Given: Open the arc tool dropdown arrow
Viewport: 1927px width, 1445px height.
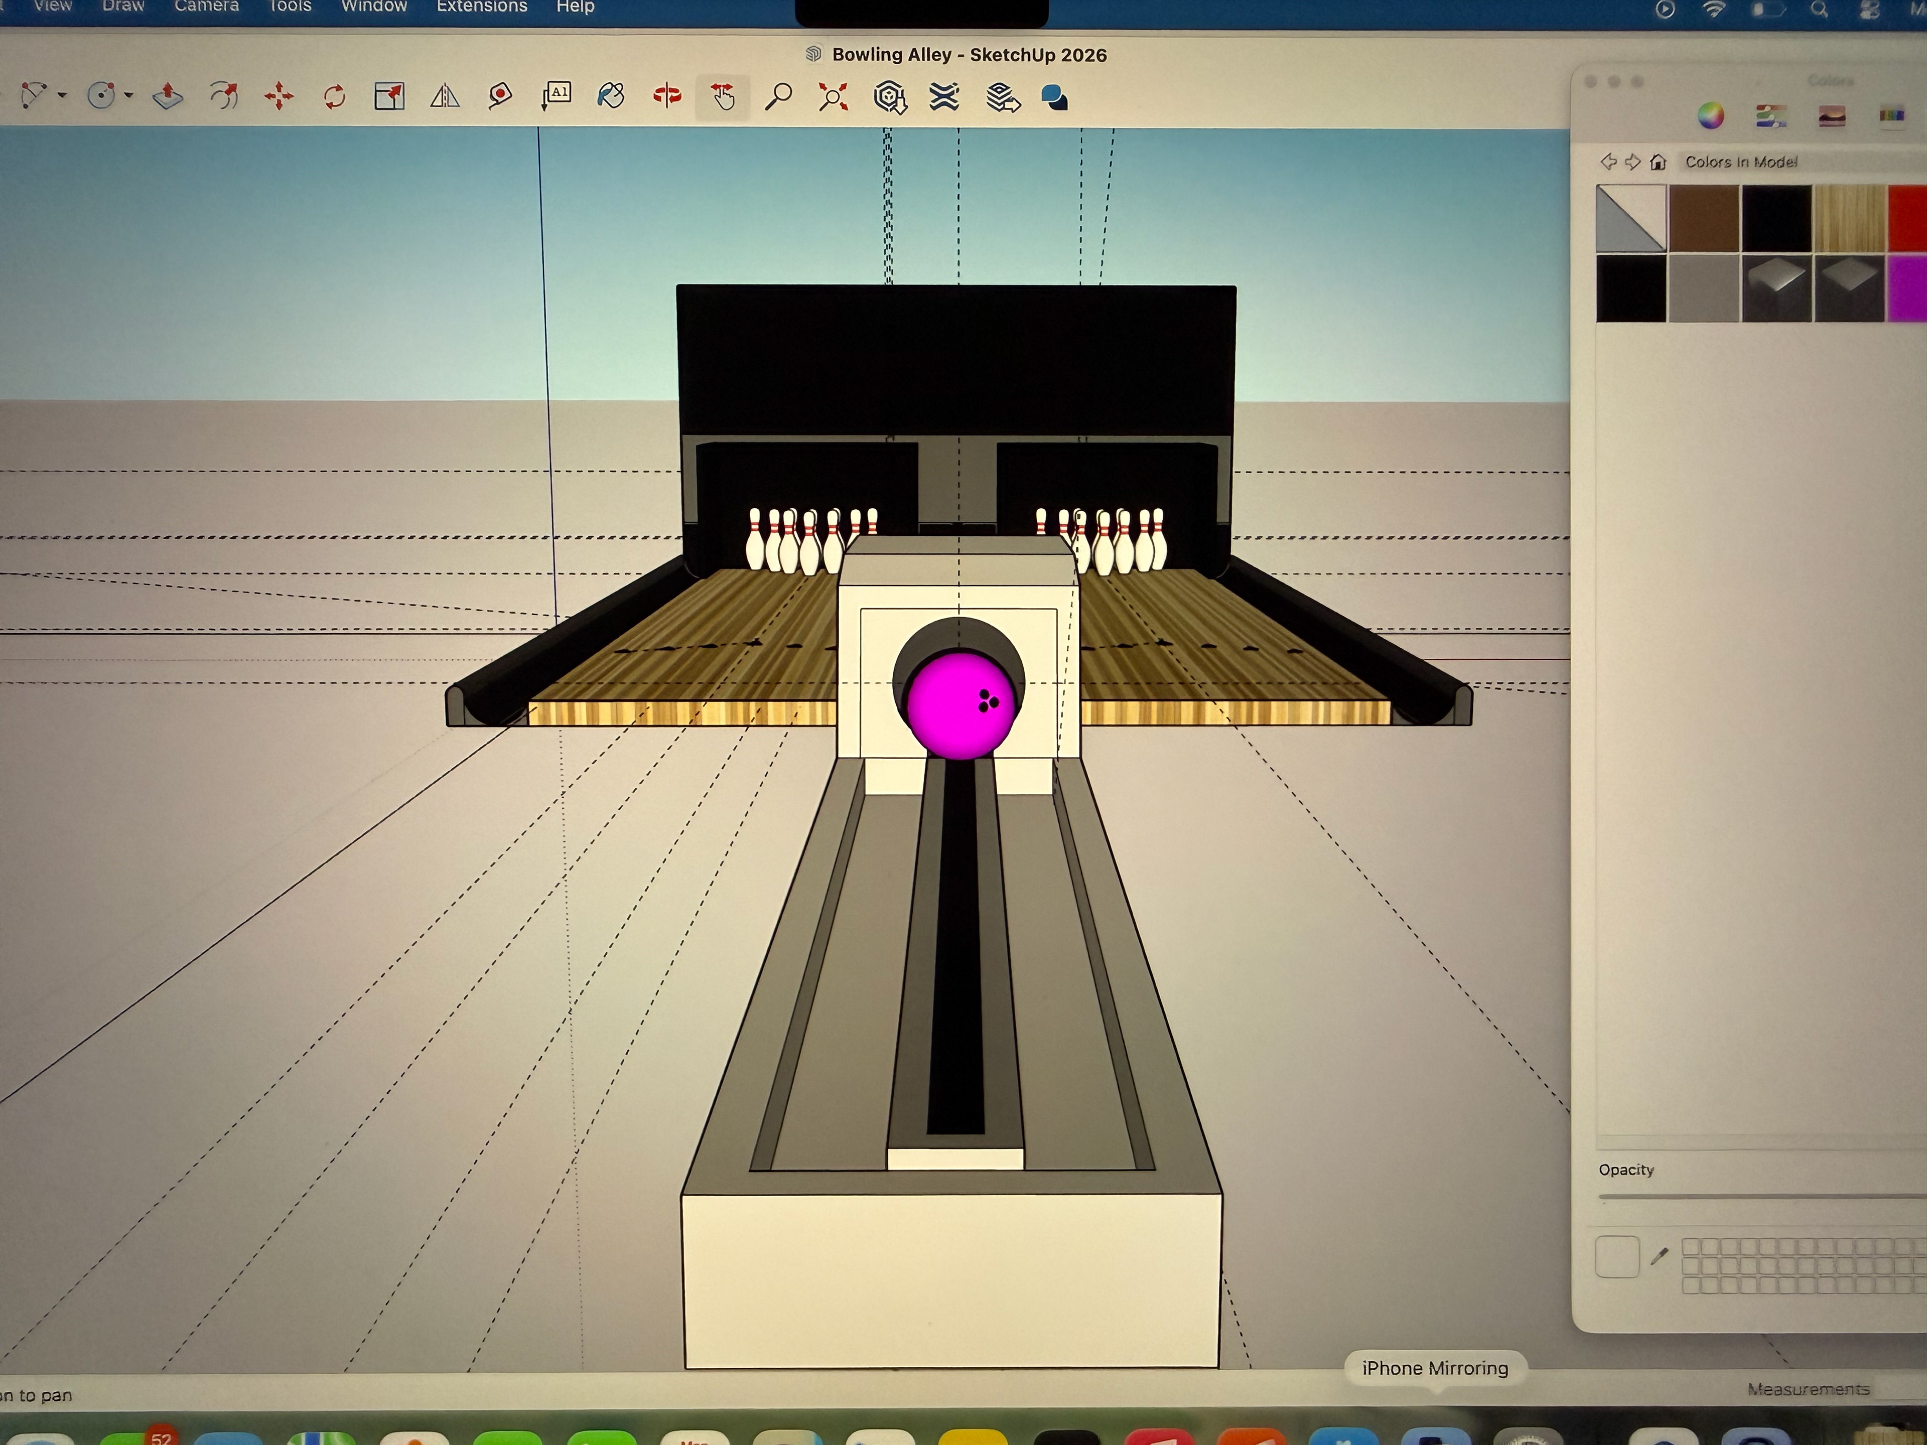Looking at the screenshot, I should [x=63, y=95].
